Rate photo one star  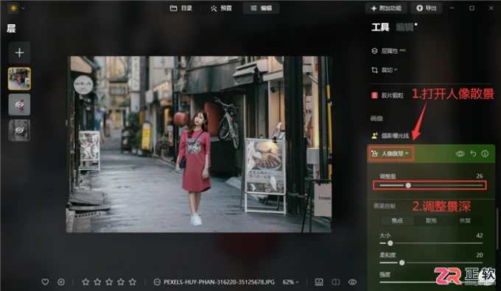85,282
